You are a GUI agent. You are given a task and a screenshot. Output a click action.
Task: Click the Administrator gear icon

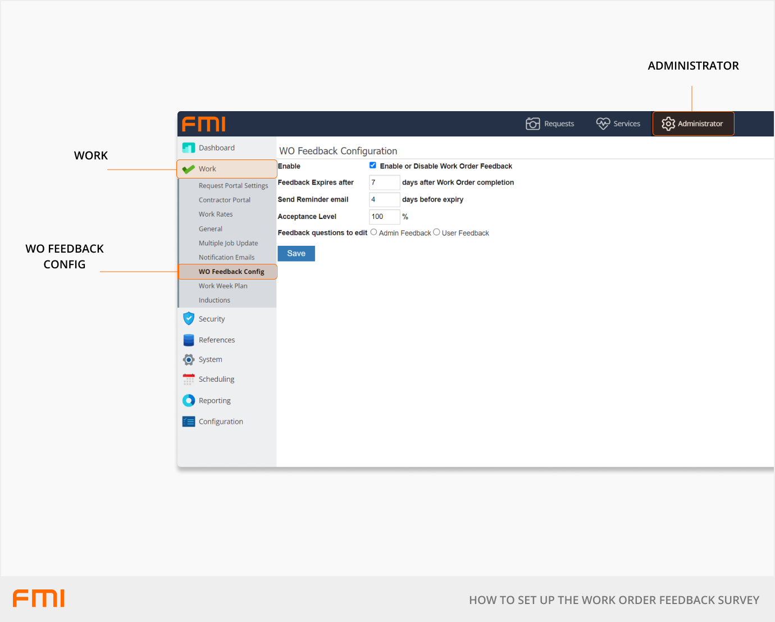668,124
